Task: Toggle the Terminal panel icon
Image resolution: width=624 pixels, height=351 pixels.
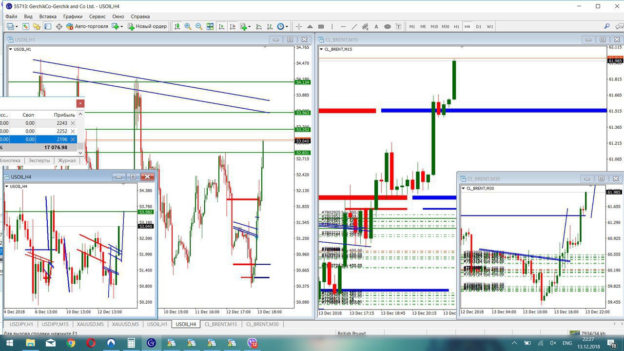Action: [47, 26]
